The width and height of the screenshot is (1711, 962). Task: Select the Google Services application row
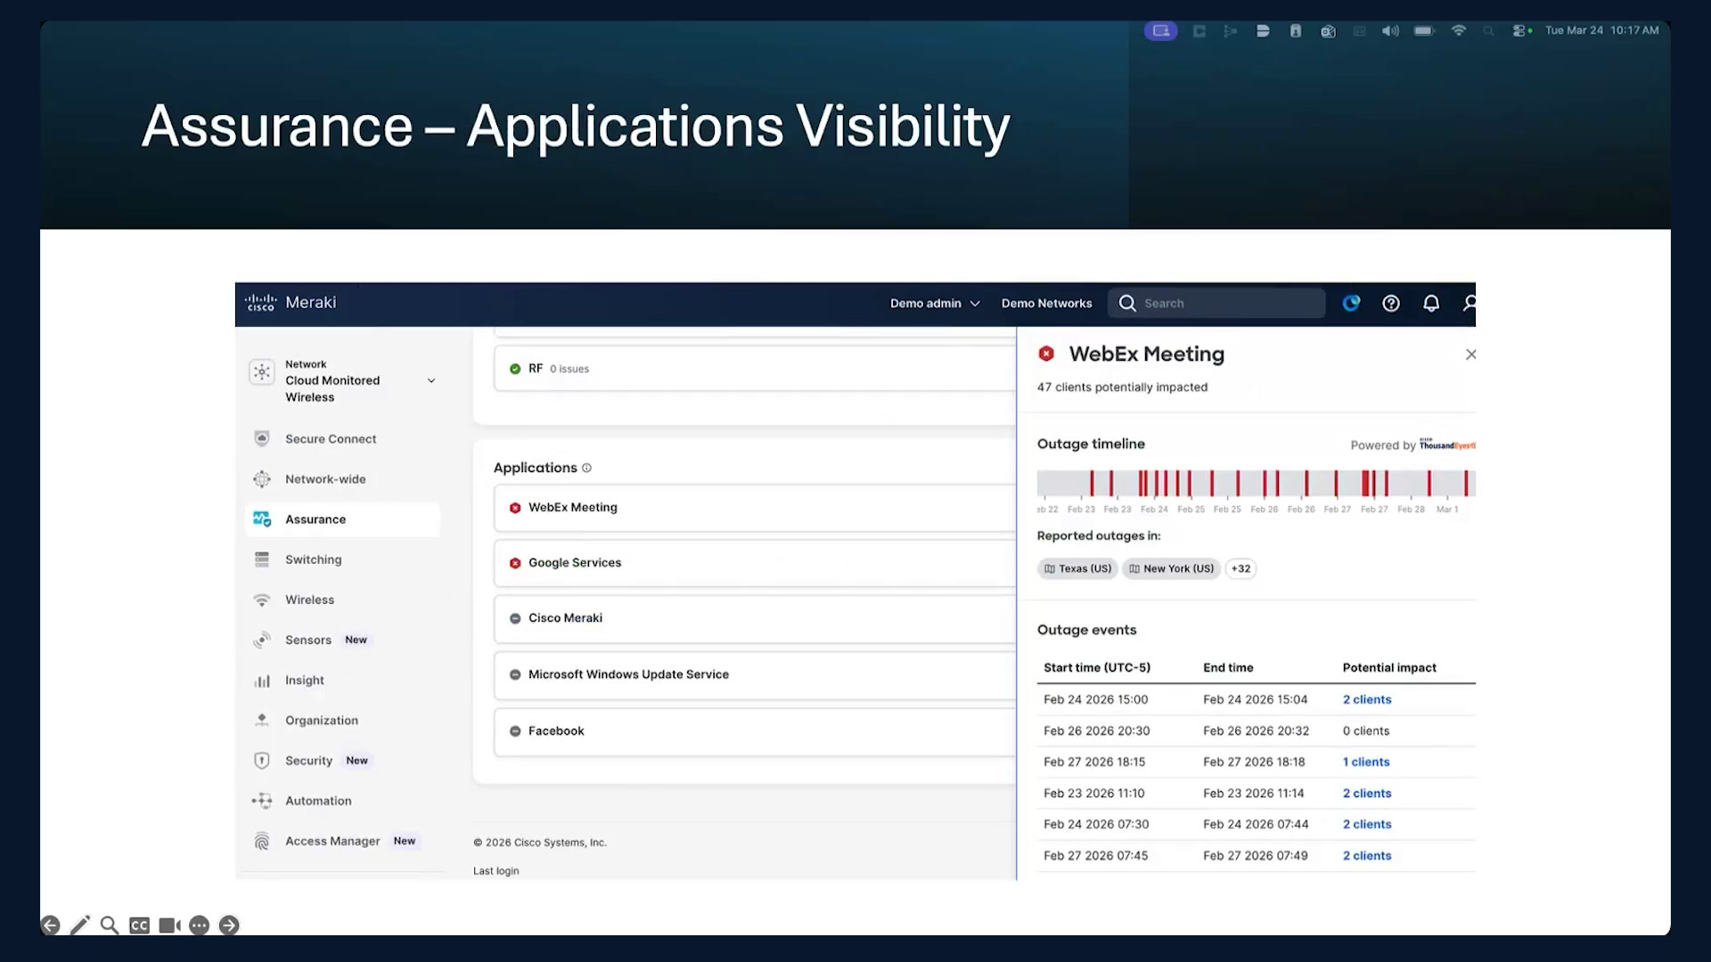click(x=755, y=563)
